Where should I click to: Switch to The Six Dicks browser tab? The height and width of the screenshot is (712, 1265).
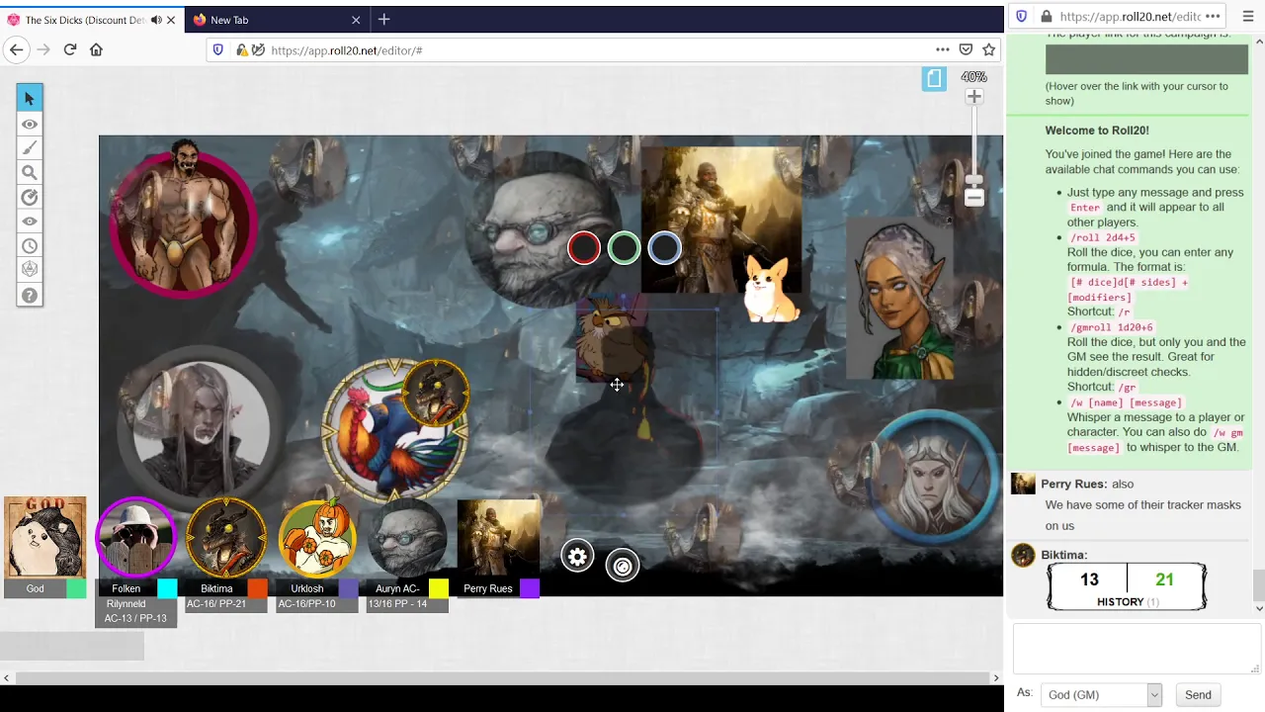[87, 20]
